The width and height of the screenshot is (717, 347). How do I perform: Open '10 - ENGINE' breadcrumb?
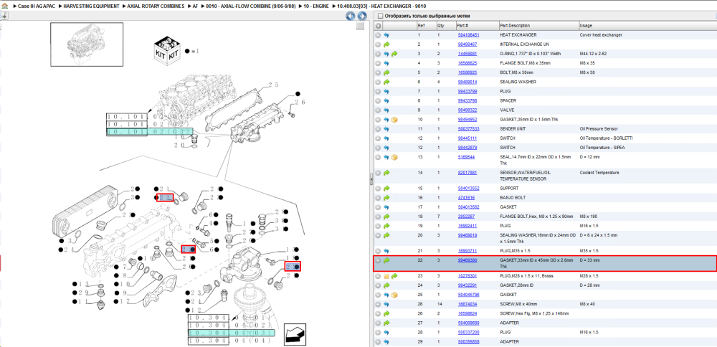coord(315,6)
